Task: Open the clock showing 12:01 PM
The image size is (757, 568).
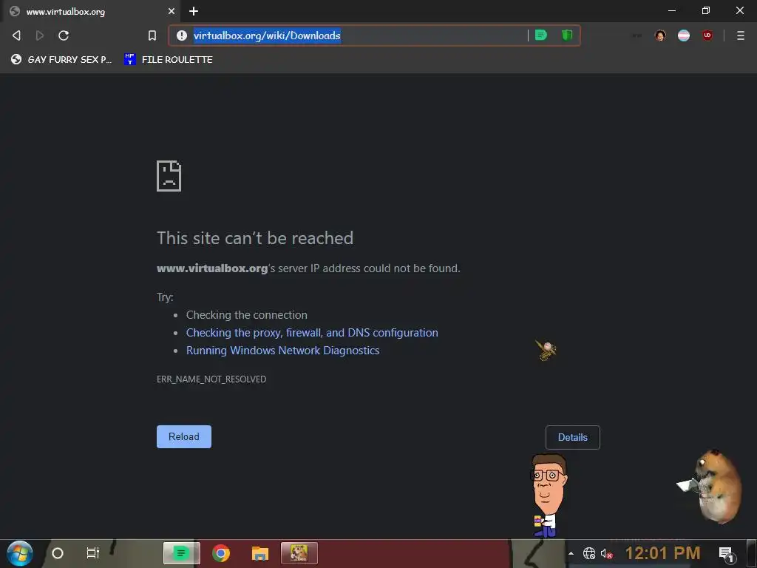Action: pos(662,553)
